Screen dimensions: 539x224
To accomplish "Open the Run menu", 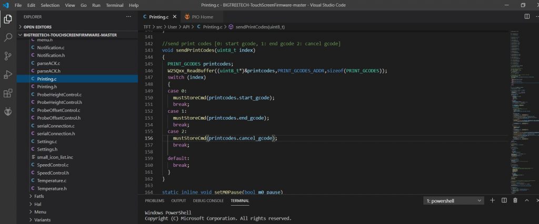I will point(96,5).
